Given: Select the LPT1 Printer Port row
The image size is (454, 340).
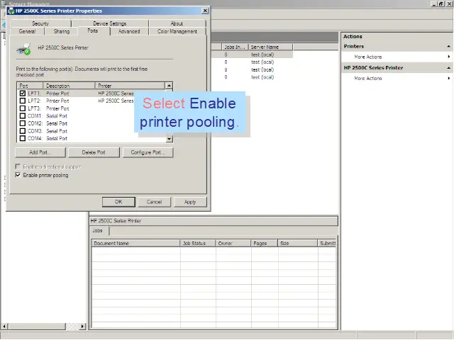Looking at the screenshot, I should [92, 93].
